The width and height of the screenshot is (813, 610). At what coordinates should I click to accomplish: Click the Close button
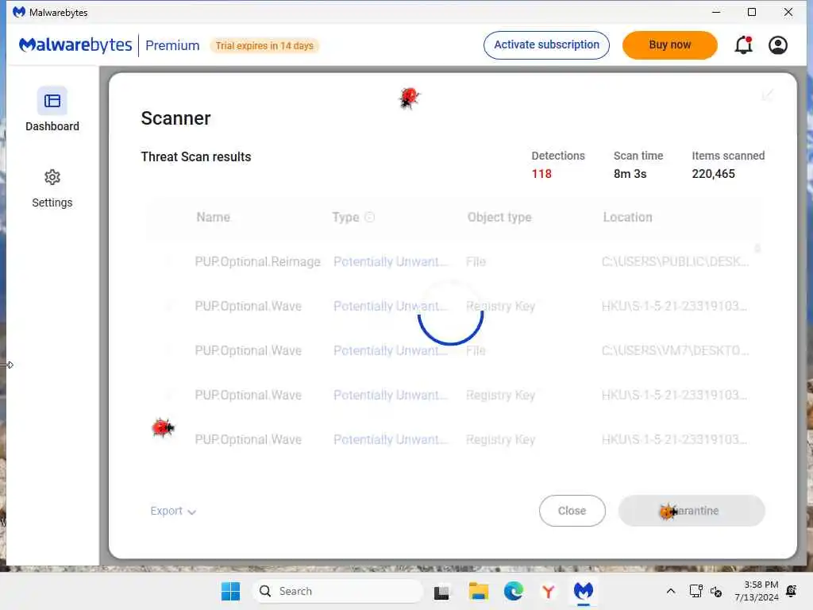pyautogui.click(x=572, y=511)
